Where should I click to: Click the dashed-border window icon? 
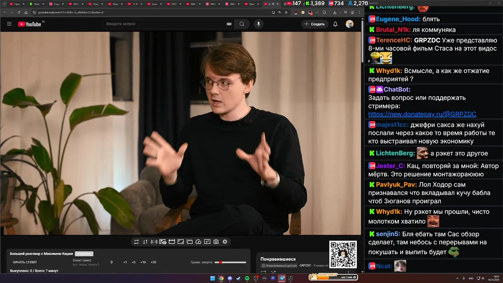tap(189, 242)
